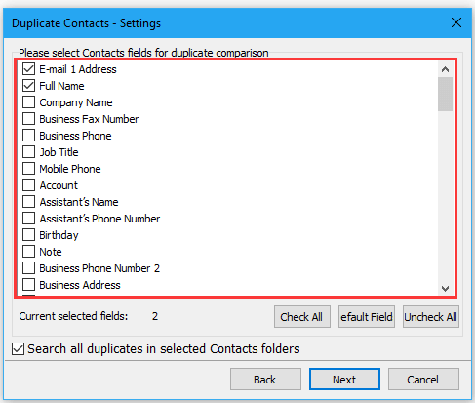Check the Assistant's Name field
This screenshot has height=403, width=475.
[x=28, y=202]
